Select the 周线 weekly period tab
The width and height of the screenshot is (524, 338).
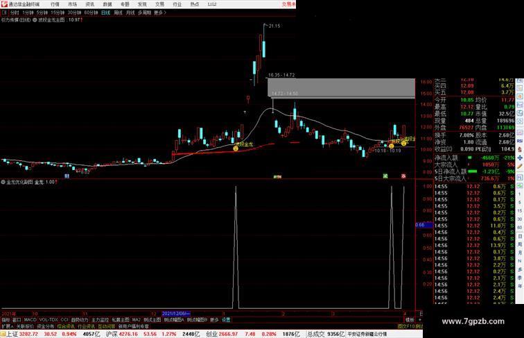(118, 12)
